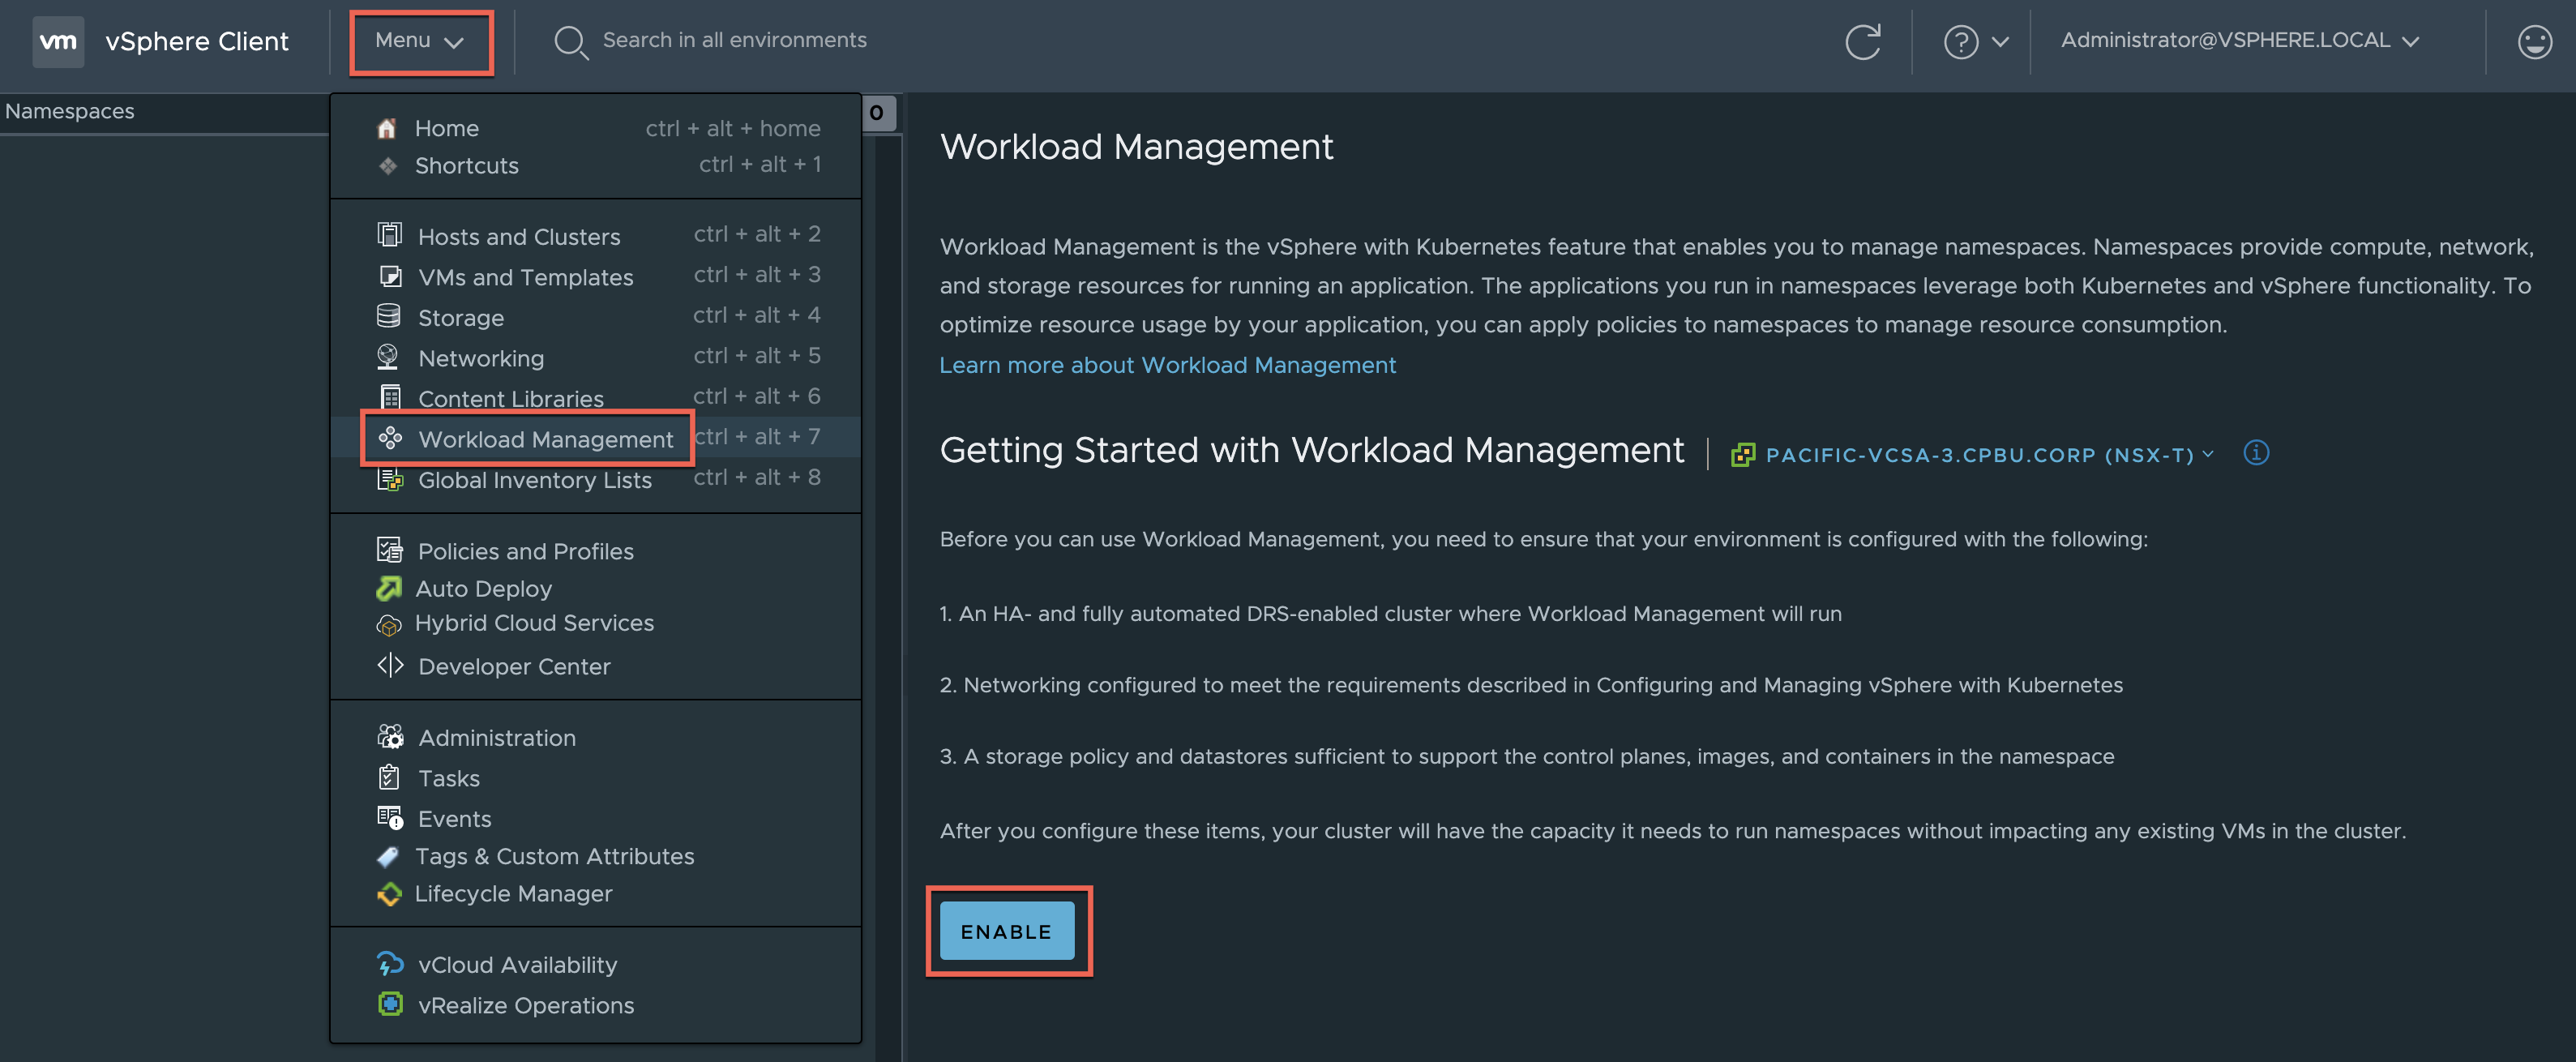Click the search magnifier icon
Image resolution: width=2576 pixels, height=1062 pixels.
point(570,42)
